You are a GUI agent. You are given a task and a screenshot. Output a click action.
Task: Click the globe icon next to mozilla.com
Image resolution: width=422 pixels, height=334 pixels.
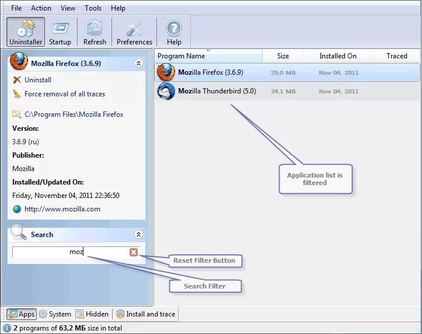click(17, 209)
